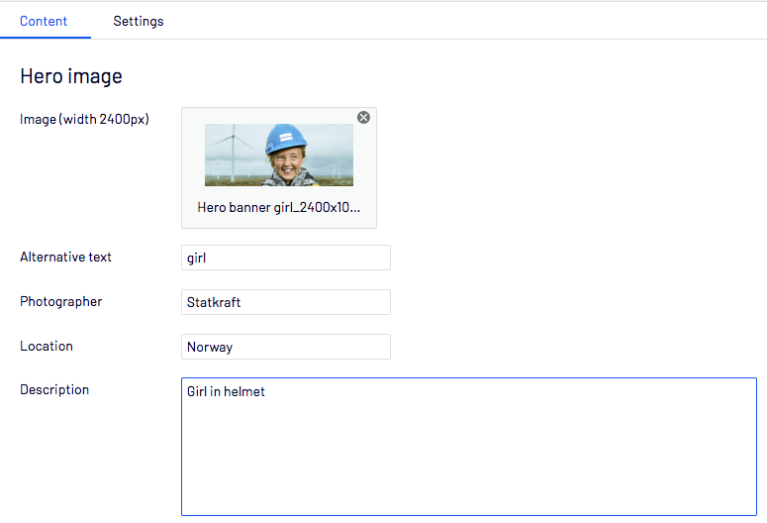The width and height of the screenshot is (767, 523).
Task: Click the Alternative text label
Action: tap(65, 258)
